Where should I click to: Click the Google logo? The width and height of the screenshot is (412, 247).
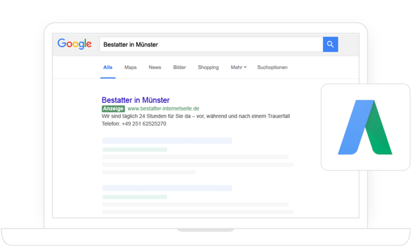(75, 44)
